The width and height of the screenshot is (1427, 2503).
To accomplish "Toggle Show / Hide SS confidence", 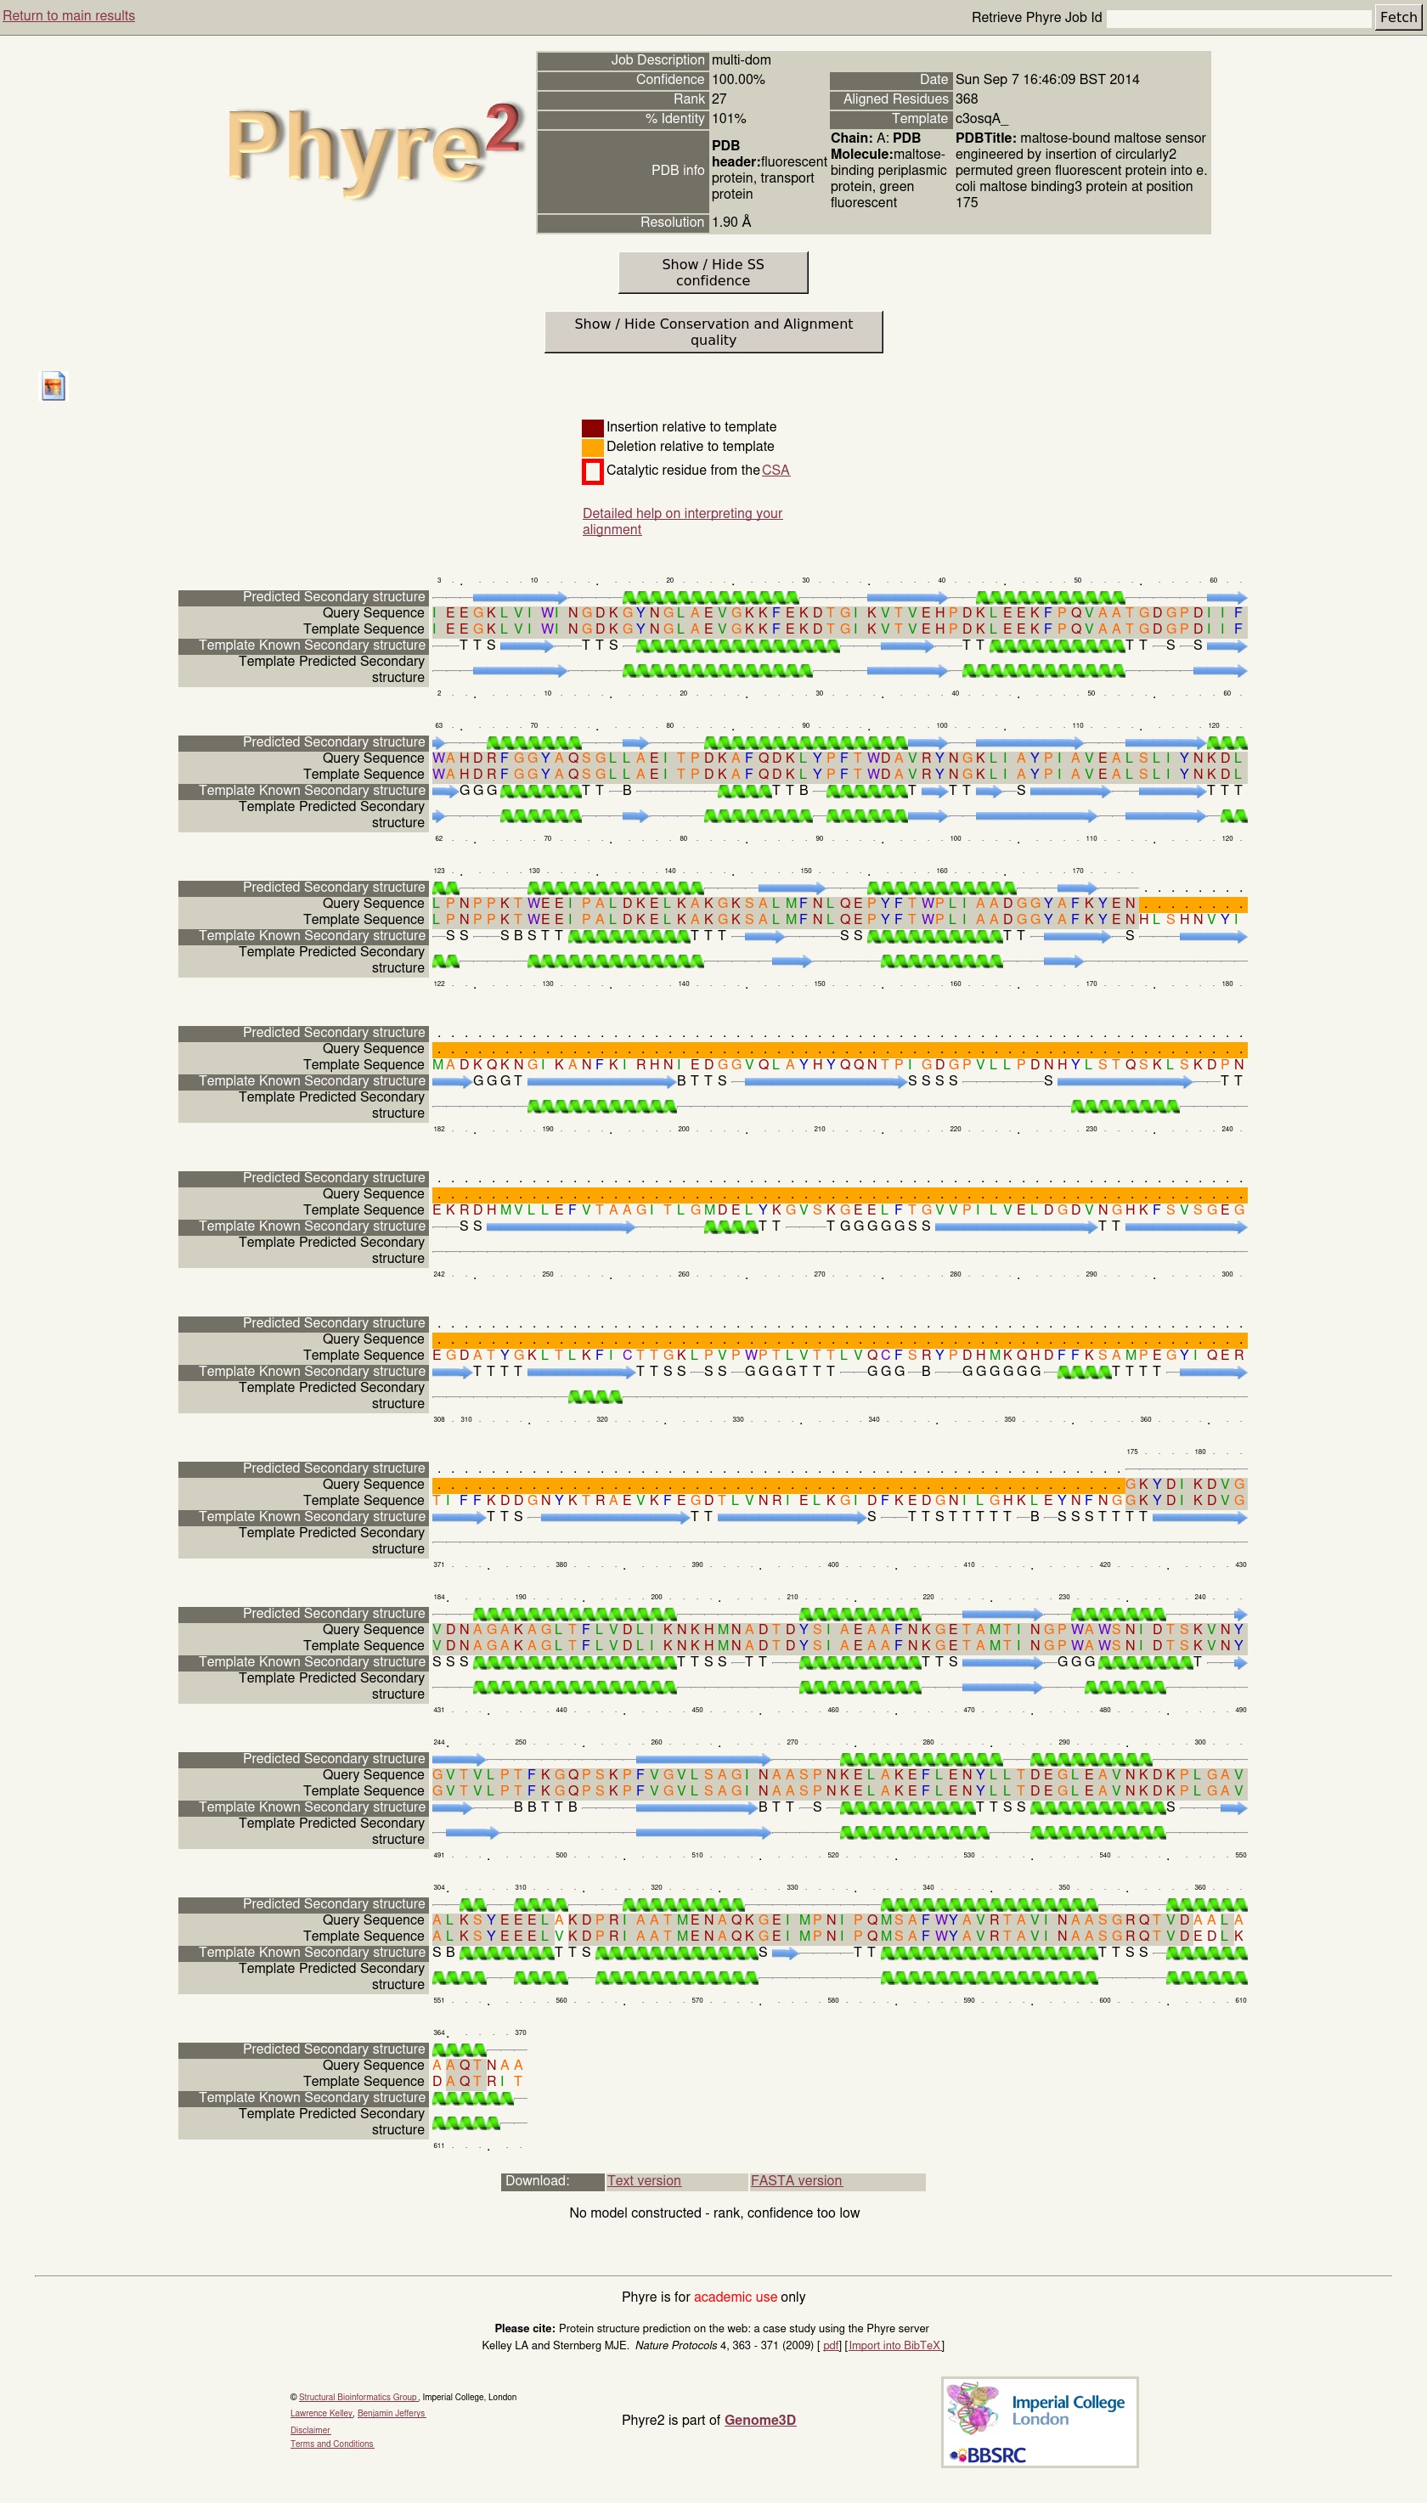I will (x=713, y=273).
